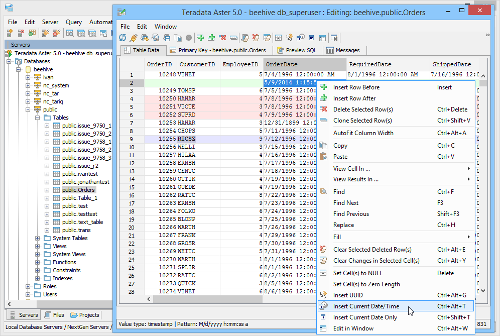Click the grid vertical scrollbar up arrow
The height and width of the screenshot is (336, 500).
(483, 76)
